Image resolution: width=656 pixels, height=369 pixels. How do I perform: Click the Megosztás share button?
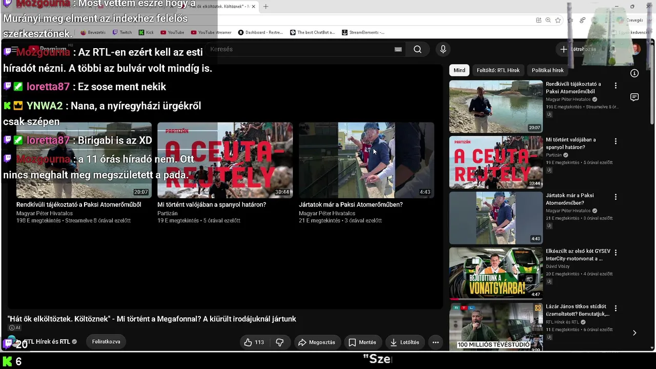317,342
